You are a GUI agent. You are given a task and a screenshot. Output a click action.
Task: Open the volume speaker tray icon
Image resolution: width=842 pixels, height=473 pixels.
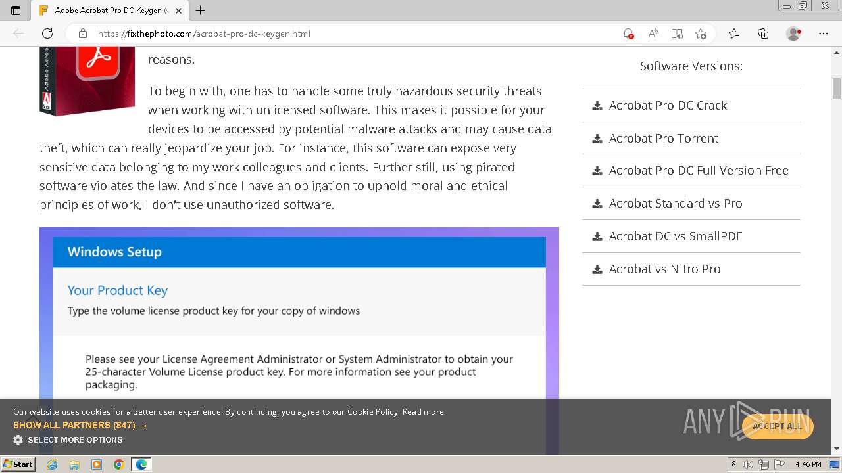point(748,464)
